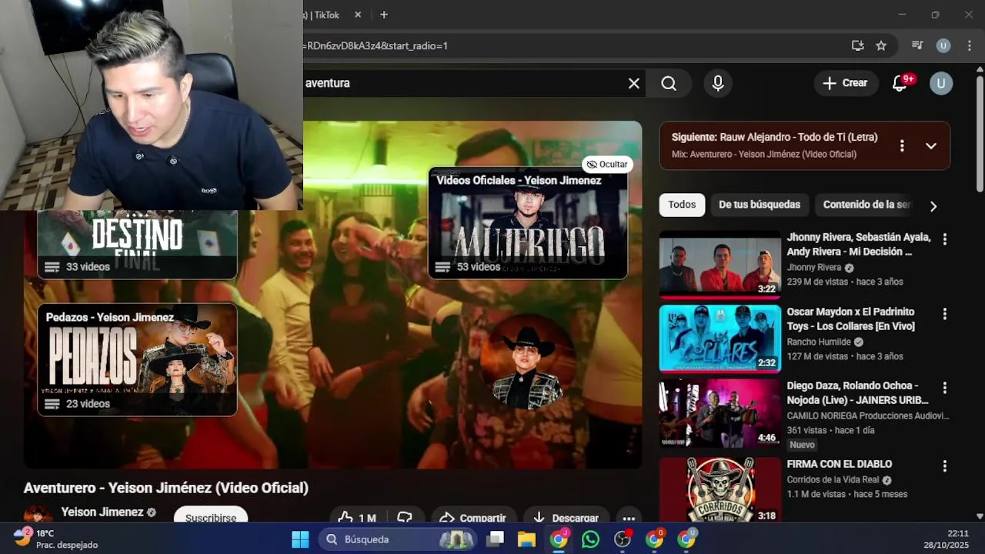This screenshot has height=554, width=985.
Task: Open more options for FIRMA CON EL DIABLO
Action: (945, 466)
